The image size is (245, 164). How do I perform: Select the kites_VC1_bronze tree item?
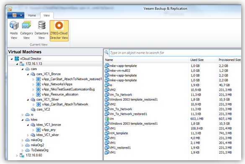tap(49, 125)
